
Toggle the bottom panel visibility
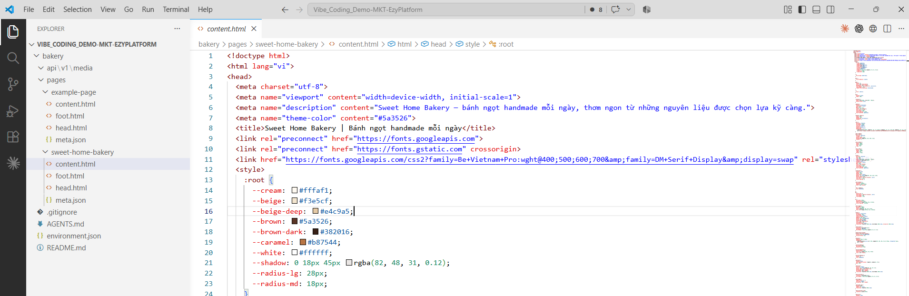(816, 10)
